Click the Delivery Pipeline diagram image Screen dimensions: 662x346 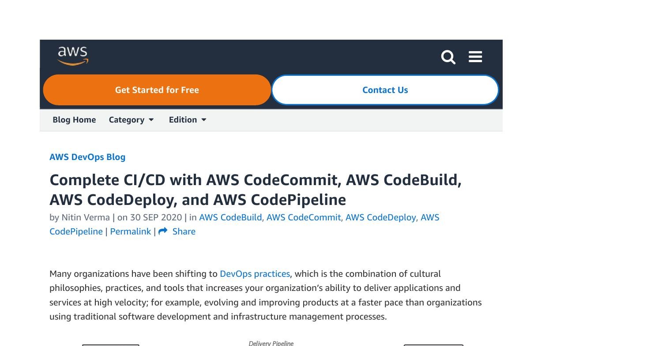(271, 343)
